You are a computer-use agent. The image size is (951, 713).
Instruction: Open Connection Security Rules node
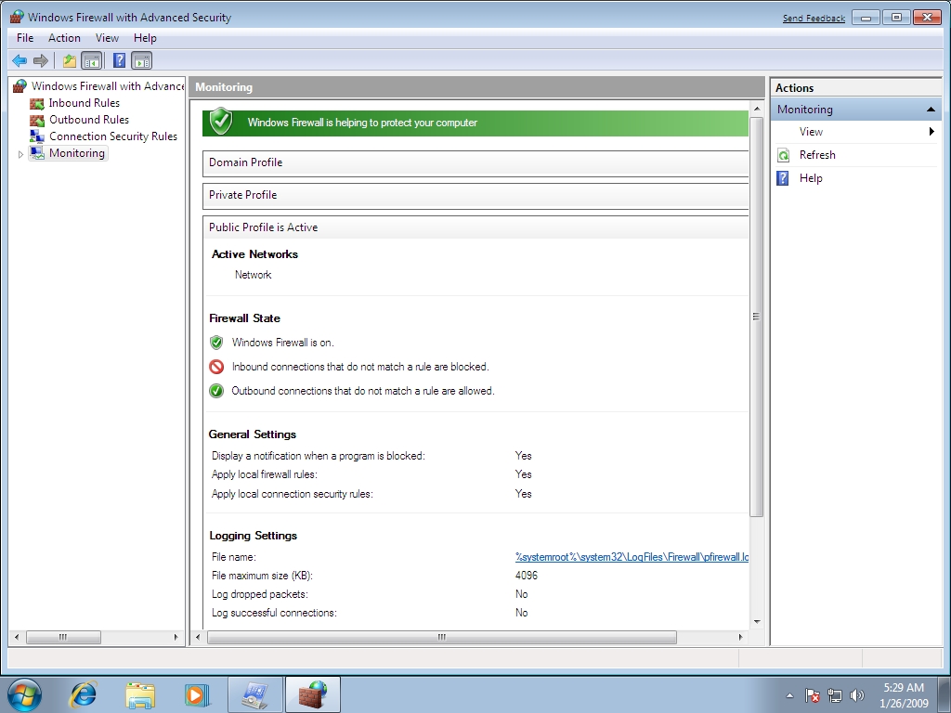click(x=112, y=136)
